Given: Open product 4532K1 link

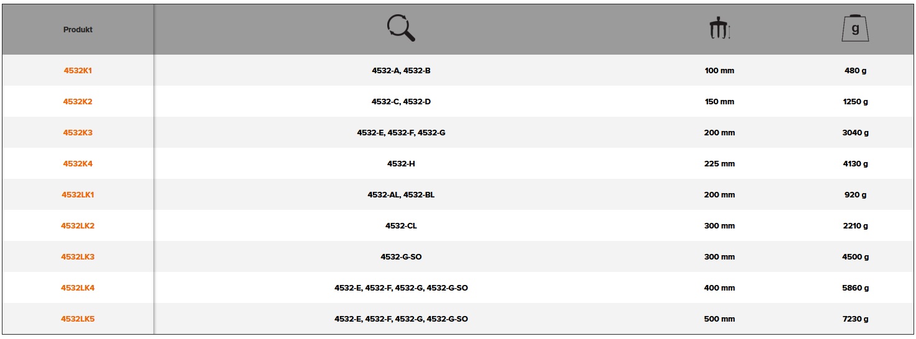Looking at the screenshot, I should [78, 71].
